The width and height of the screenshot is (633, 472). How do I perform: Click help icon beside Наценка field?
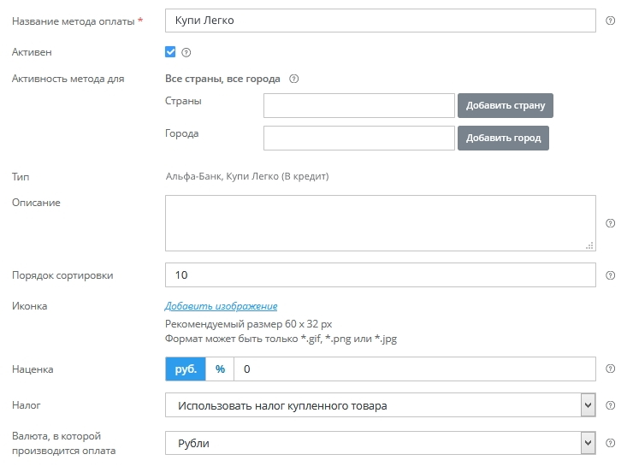tap(610, 369)
